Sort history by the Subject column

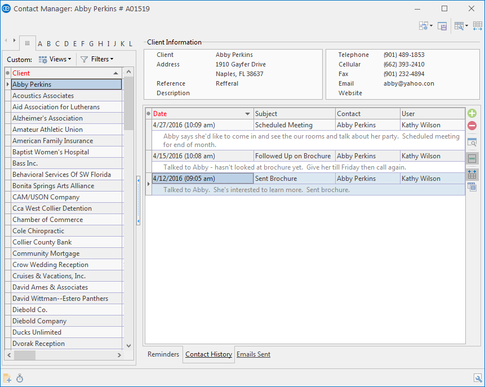[295, 114]
